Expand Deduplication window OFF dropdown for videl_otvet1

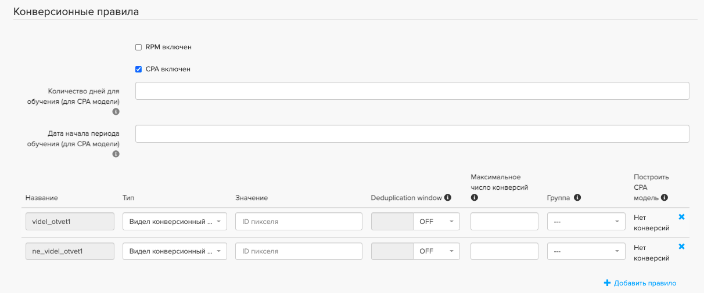[x=436, y=222]
